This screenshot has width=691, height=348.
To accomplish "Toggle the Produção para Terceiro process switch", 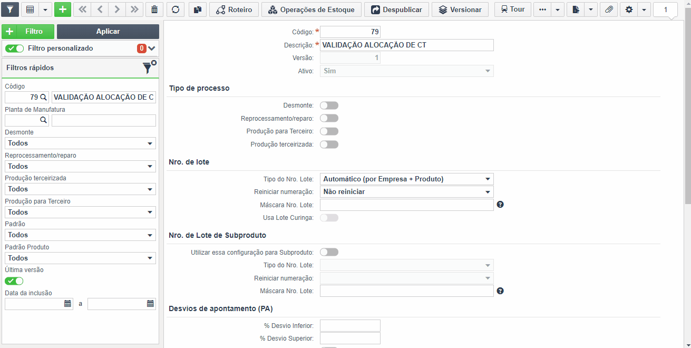I will click(329, 131).
